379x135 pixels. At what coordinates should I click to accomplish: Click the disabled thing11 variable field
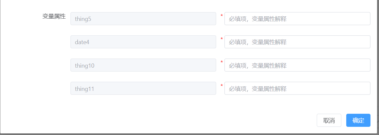(143, 88)
